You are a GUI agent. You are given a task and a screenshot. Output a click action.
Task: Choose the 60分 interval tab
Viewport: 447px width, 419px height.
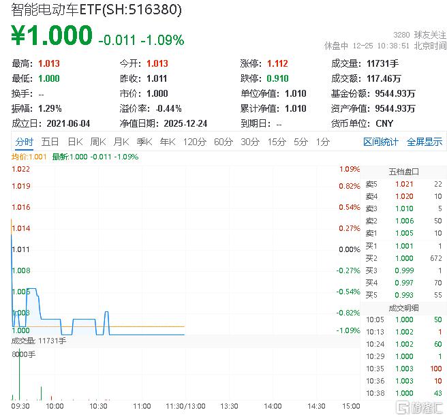[223, 142]
